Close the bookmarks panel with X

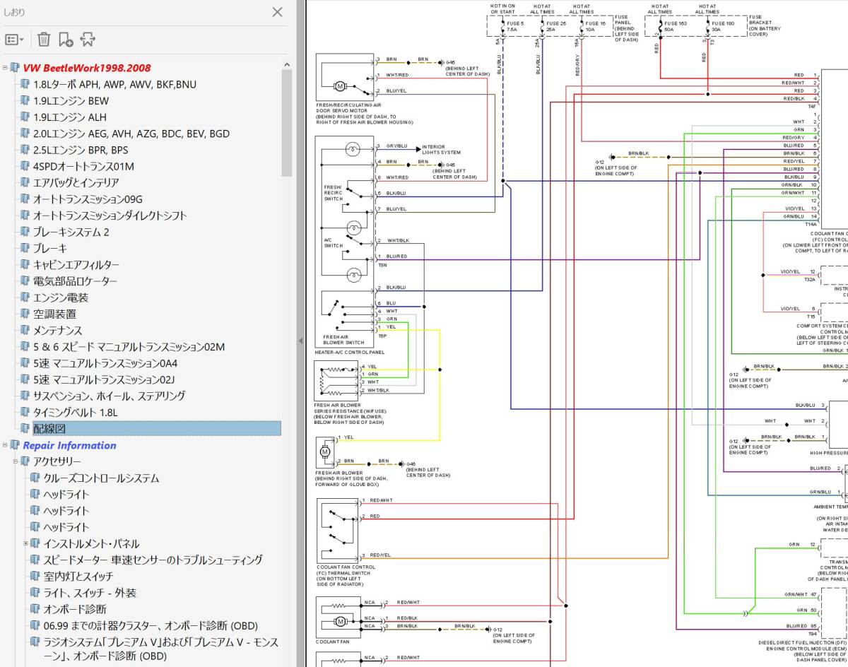[278, 12]
